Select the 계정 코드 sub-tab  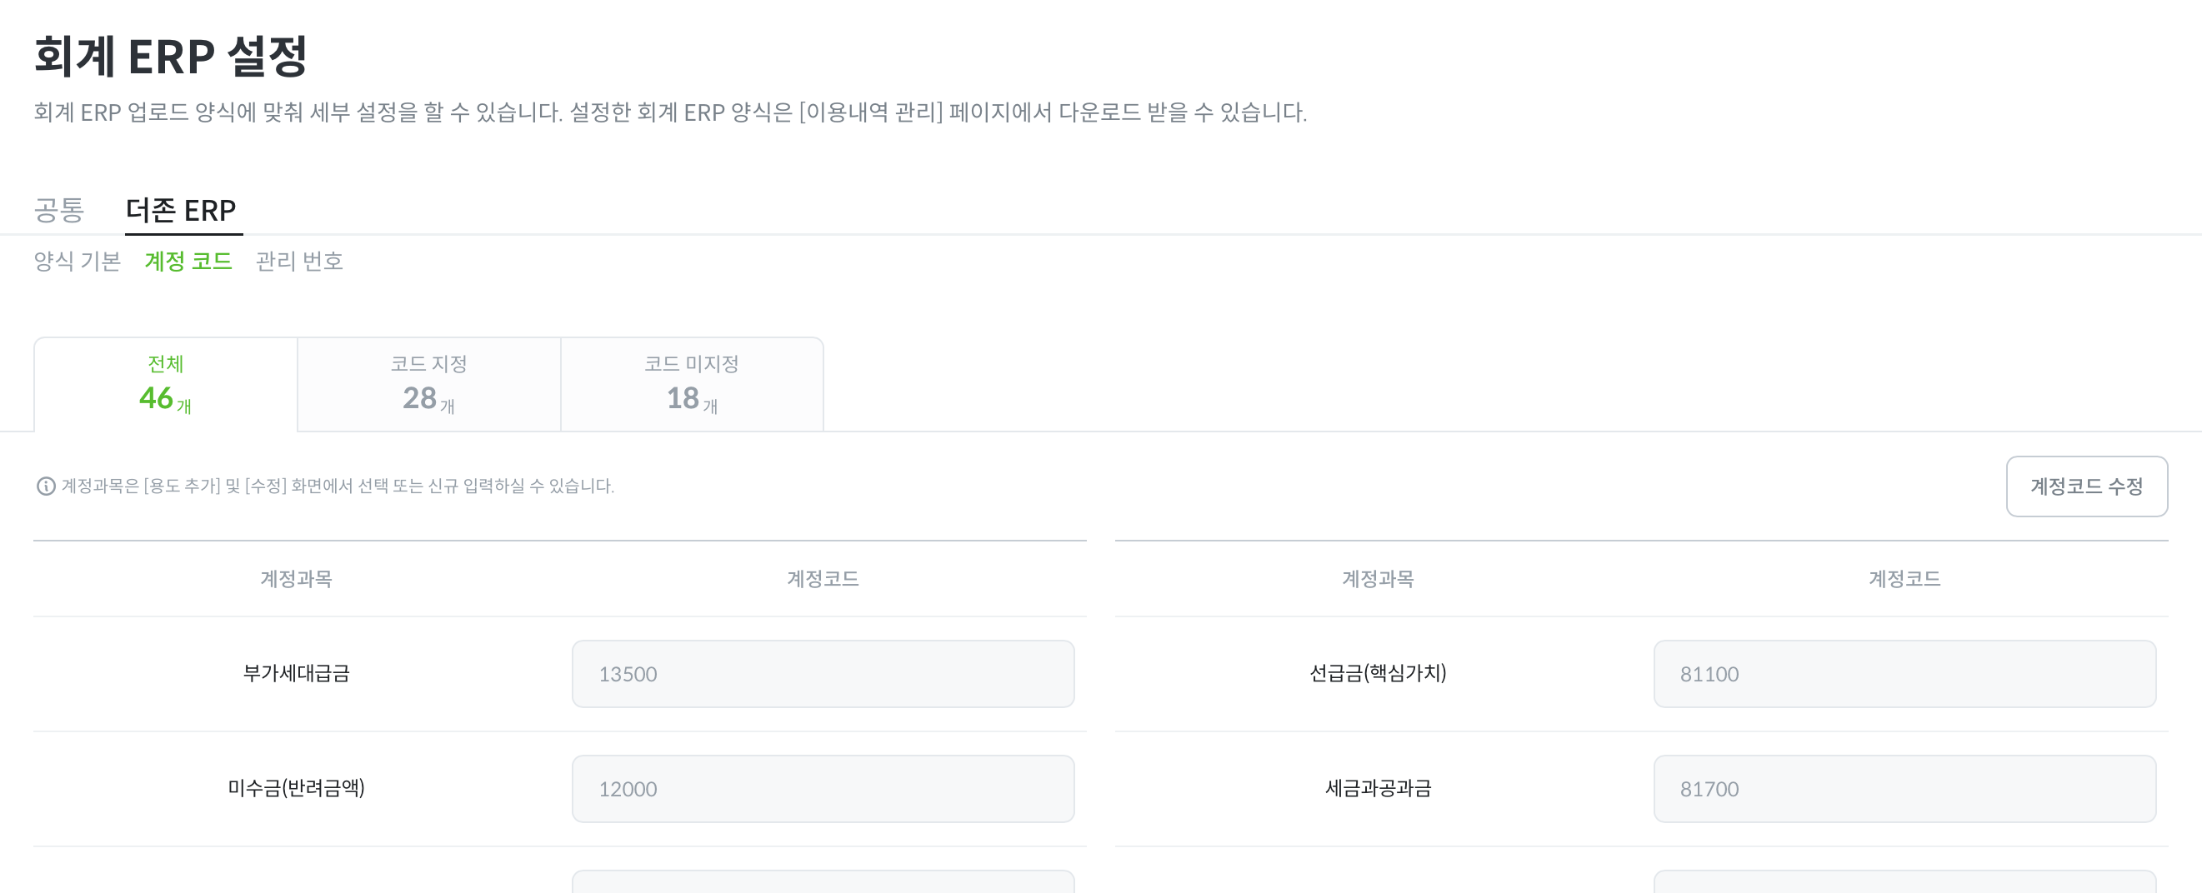(x=188, y=261)
